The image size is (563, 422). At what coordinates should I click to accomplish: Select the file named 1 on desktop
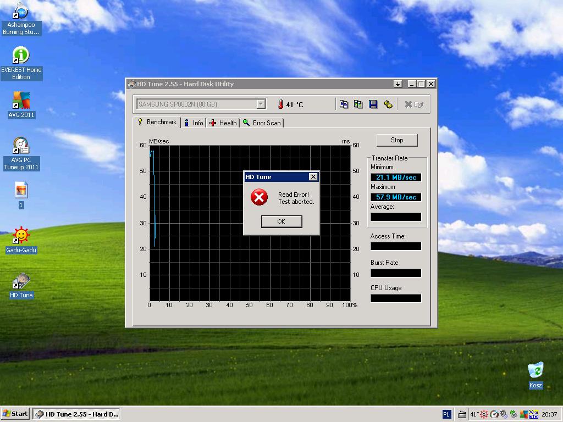pyautogui.click(x=21, y=195)
